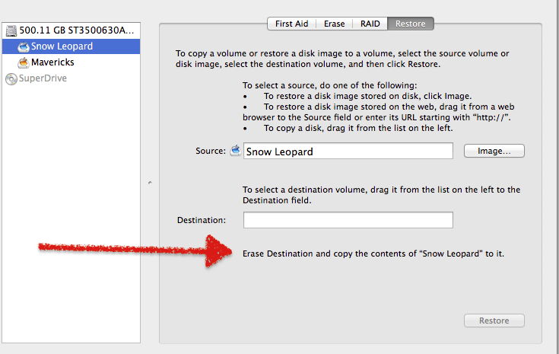559x354 pixels.
Task: Click the sidebar splitter handle
Action: 150,183
